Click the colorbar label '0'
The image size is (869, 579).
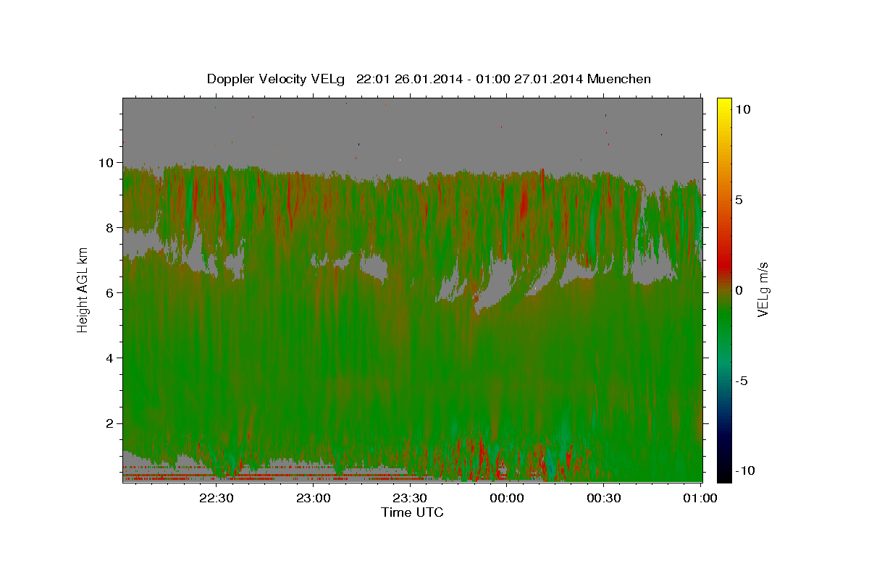[x=739, y=289]
